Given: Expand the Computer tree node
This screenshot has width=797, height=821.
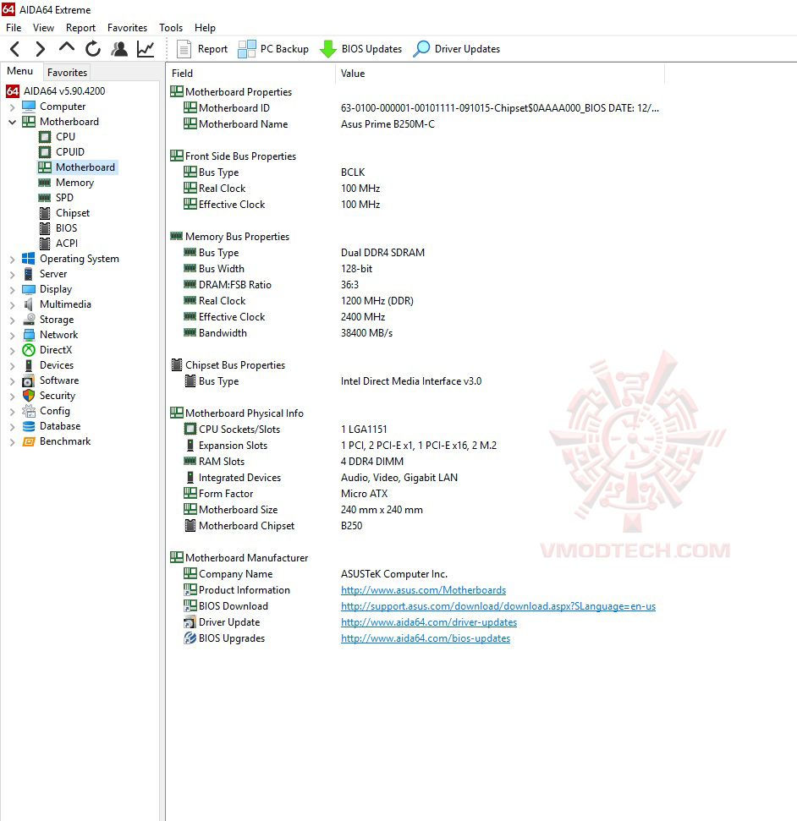Looking at the screenshot, I should [x=12, y=107].
